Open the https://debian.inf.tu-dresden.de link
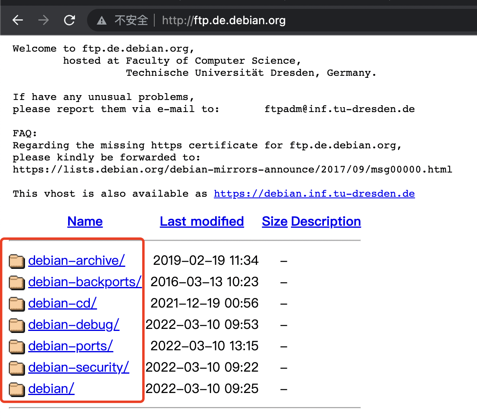The height and width of the screenshot is (420, 477). (314, 193)
